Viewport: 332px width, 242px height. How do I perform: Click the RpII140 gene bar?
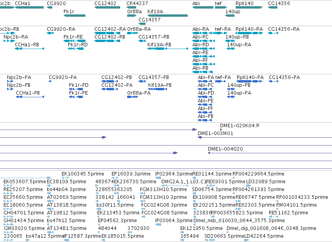point(249,7)
